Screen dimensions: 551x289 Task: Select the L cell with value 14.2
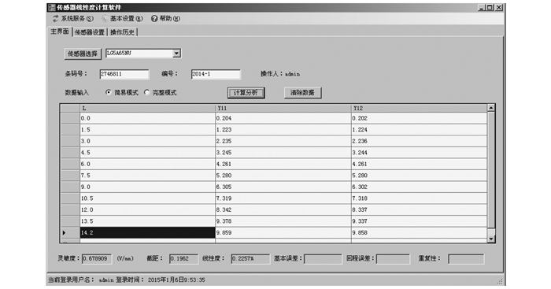pos(147,233)
